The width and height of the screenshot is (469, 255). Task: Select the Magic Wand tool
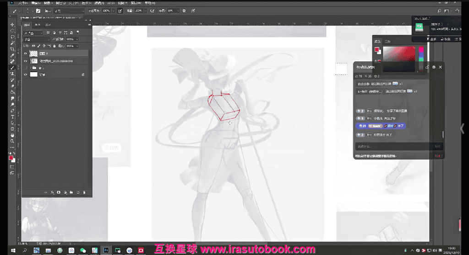(x=12, y=43)
